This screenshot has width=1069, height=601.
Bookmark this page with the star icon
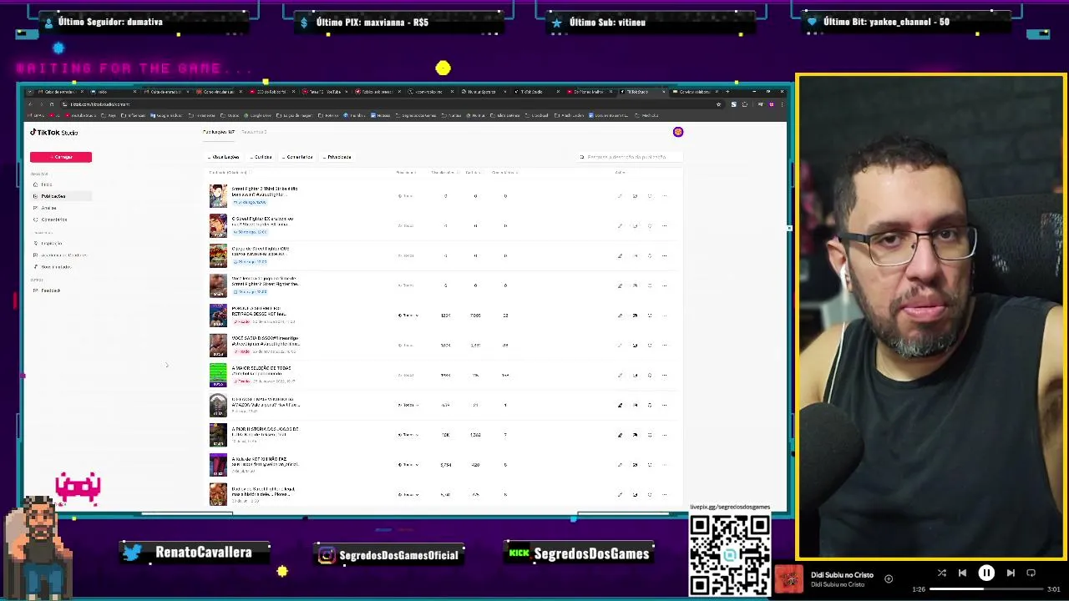click(718, 104)
